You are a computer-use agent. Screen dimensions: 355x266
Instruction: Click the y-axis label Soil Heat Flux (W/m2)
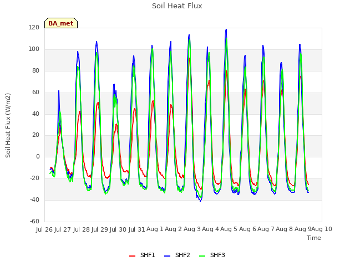coord(8,125)
